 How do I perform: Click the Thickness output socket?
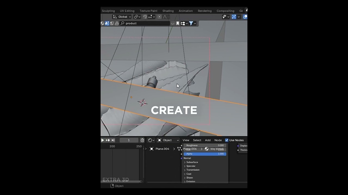pos(238,150)
